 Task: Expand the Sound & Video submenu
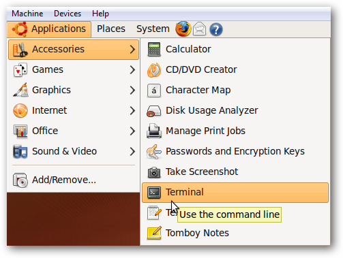point(74,151)
